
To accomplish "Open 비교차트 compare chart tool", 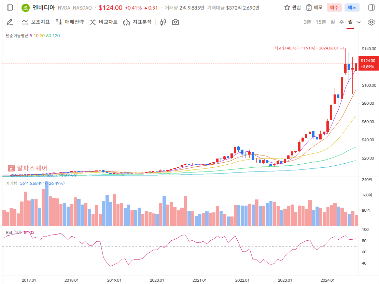I will tap(103, 22).
